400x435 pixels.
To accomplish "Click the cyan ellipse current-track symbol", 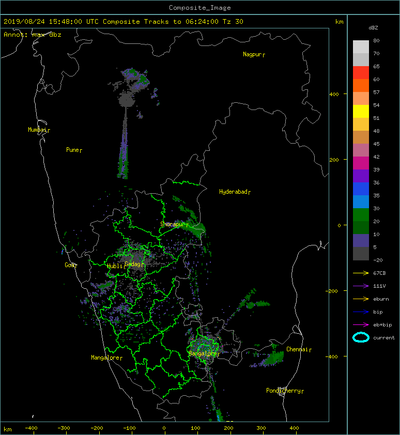I will point(361,338).
